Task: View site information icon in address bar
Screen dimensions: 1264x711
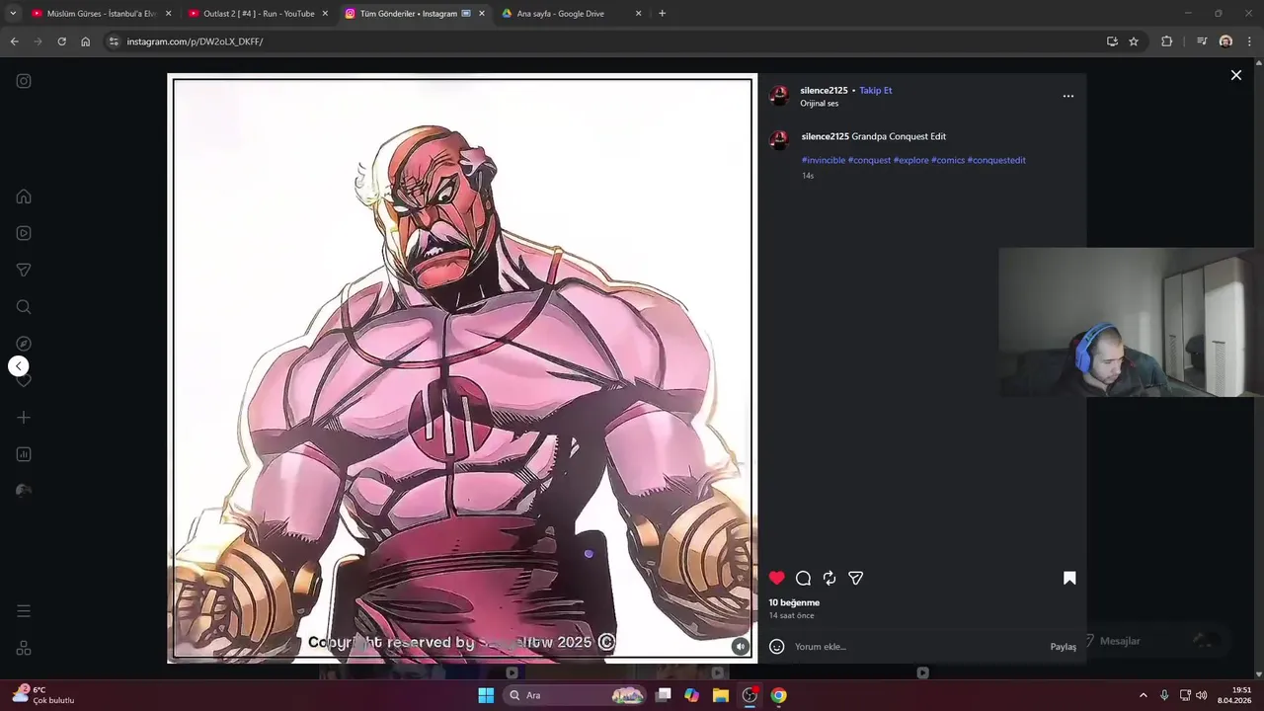Action: 114,41
